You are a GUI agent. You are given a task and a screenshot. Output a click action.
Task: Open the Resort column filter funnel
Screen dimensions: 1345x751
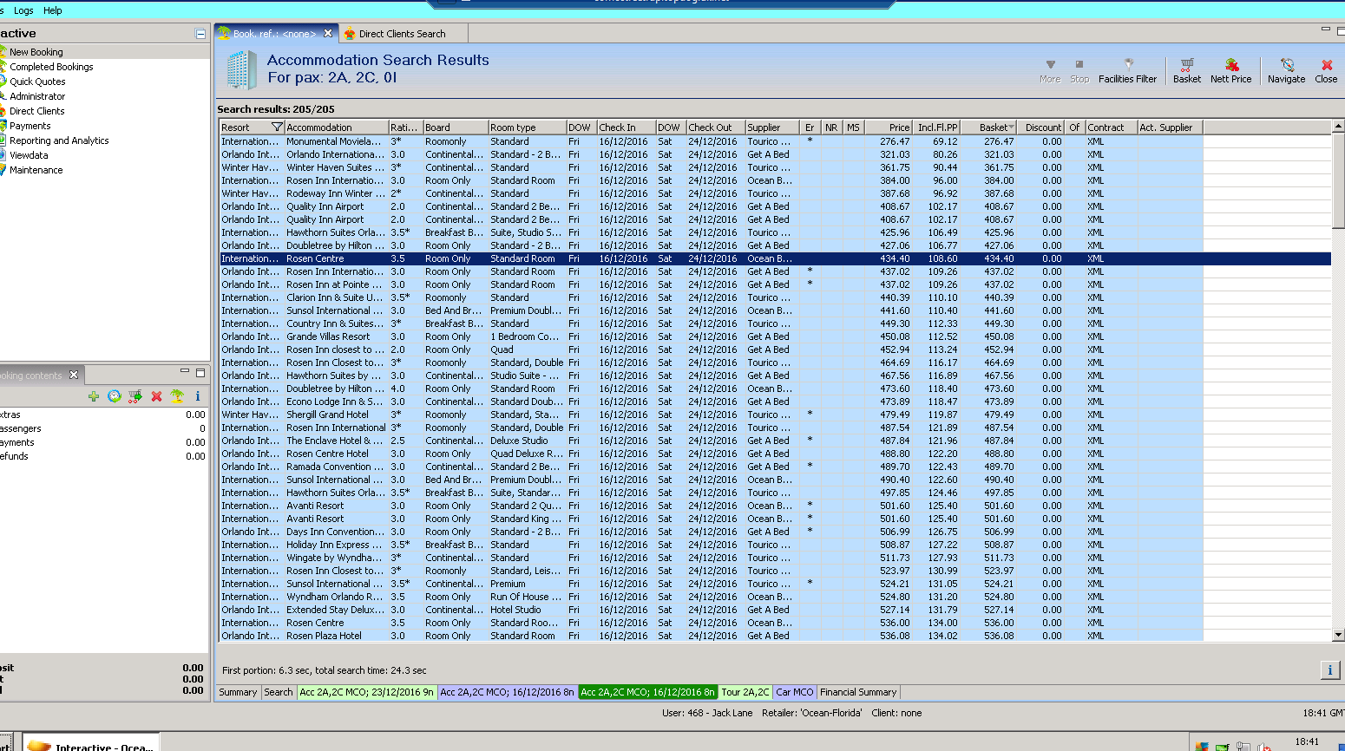coord(277,127)
